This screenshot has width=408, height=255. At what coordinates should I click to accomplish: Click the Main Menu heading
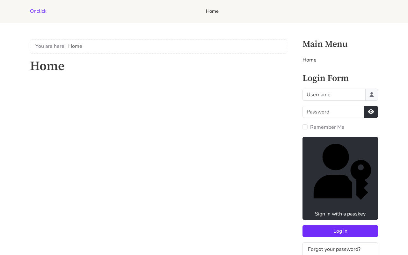(x=325, y=44)
